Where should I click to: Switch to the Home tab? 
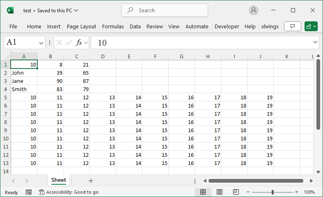pyautogui.click(x=34, y=27)
